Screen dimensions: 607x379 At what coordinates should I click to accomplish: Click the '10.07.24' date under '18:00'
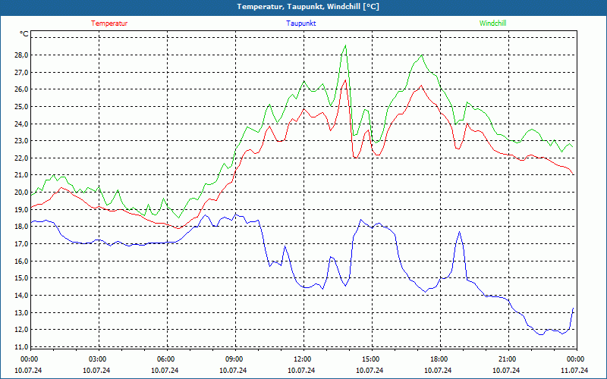tap(438, 370)
